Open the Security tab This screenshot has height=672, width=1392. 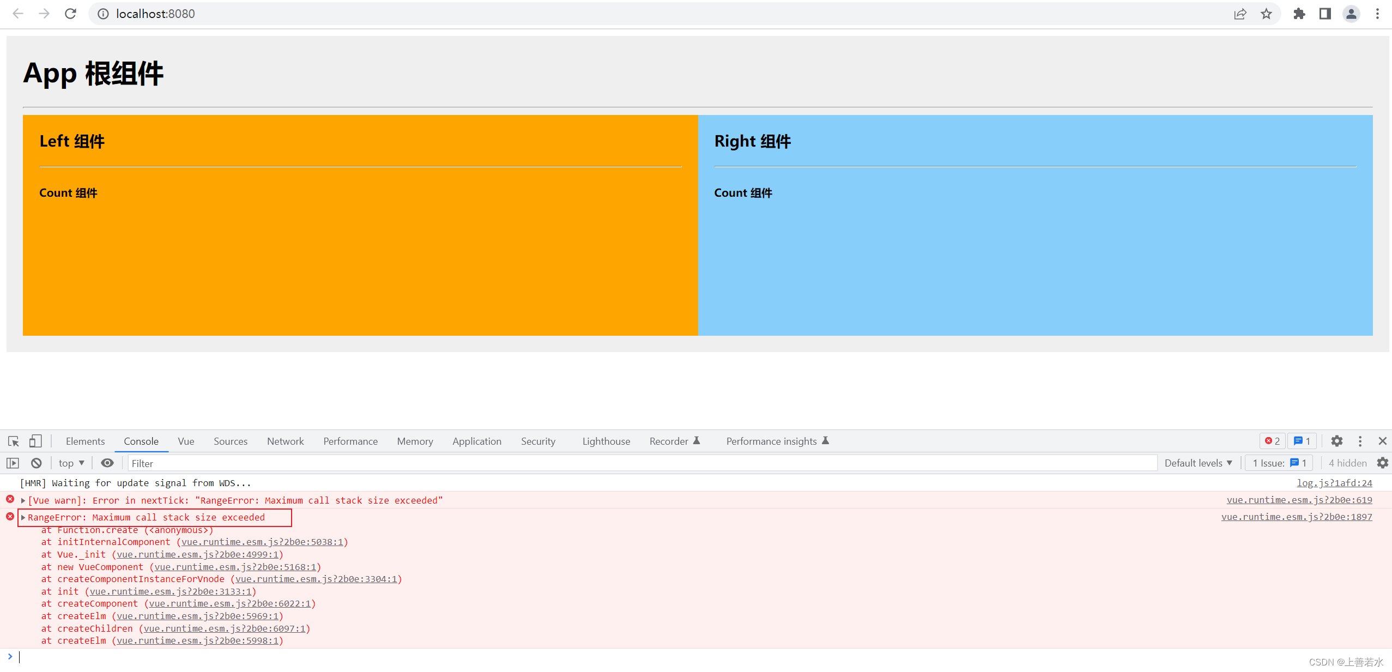538,441
